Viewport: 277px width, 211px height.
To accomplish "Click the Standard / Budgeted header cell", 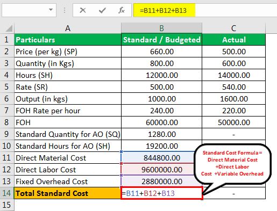I will (161, 40).
